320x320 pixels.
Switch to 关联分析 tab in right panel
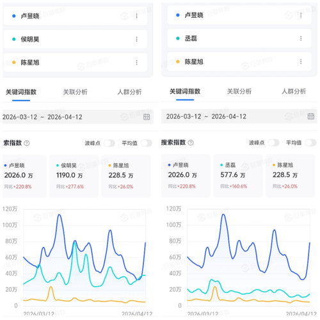coord(239,92)
